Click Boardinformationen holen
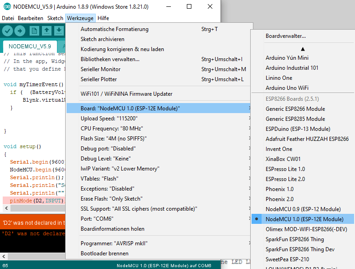The width and height of the screenshot is (355, 269). point(113,229)
